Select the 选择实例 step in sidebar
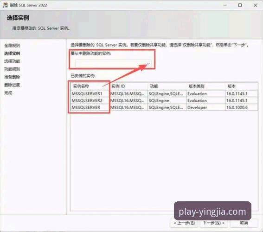This screenshot has height=232, width=263. (x=12, y=53)
